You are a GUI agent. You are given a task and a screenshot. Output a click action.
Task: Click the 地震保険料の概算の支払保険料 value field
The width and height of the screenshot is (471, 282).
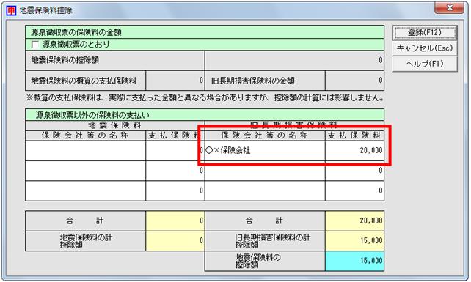point(175,81)
